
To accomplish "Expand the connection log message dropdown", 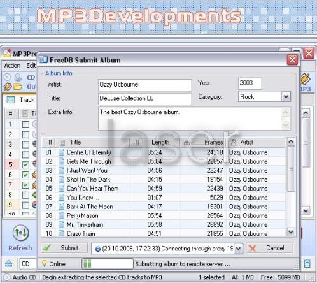I will pyautogui.click(x=238, y=249).
